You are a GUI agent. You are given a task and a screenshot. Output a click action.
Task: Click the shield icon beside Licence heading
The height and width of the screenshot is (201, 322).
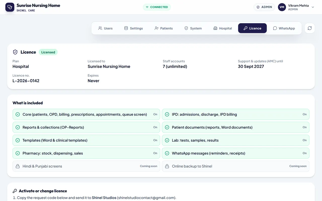pyautogui.click(x=15, y=52)
